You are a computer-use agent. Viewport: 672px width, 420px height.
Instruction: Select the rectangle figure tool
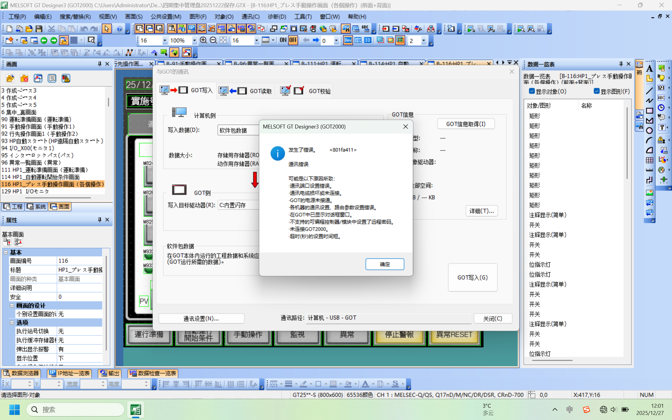coord(649,110)
